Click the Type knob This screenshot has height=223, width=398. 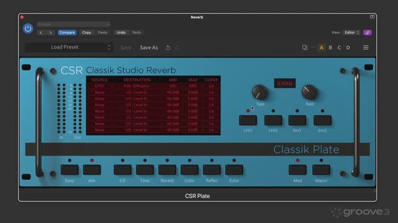[x=260, y=92]
